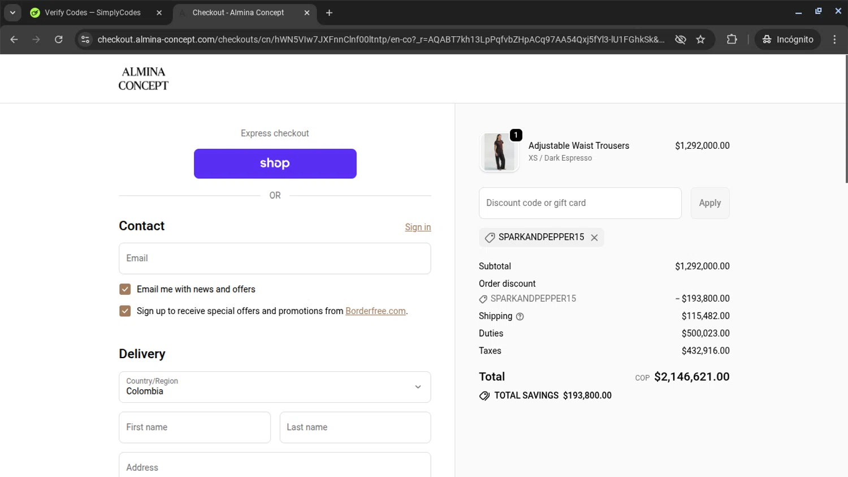The width and height of the screenshot is (848, 477).
Task: Click the Adjustable Waist Trousers thumbnail
Action: coord(499,152)
